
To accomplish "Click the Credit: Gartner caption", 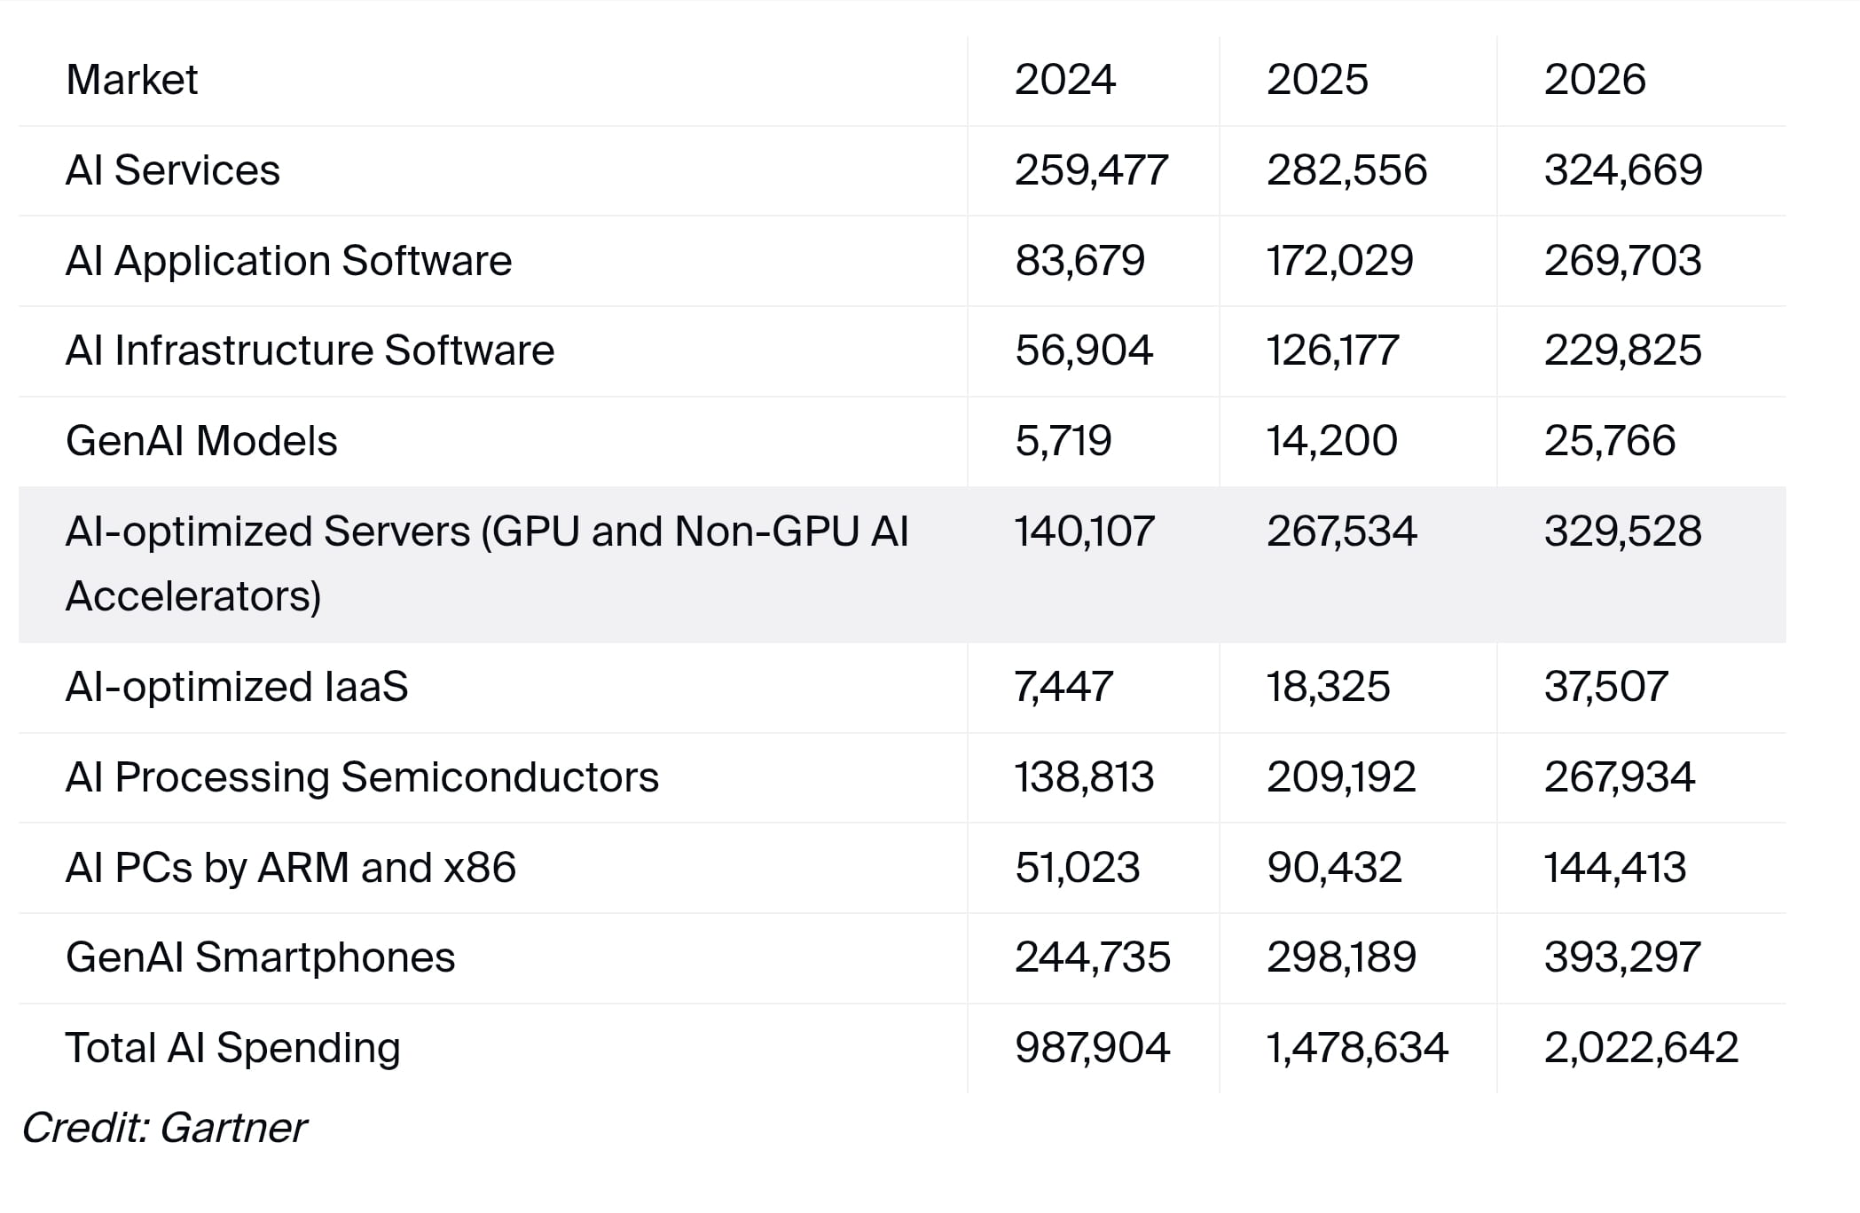I will [x=165, y=1129].
